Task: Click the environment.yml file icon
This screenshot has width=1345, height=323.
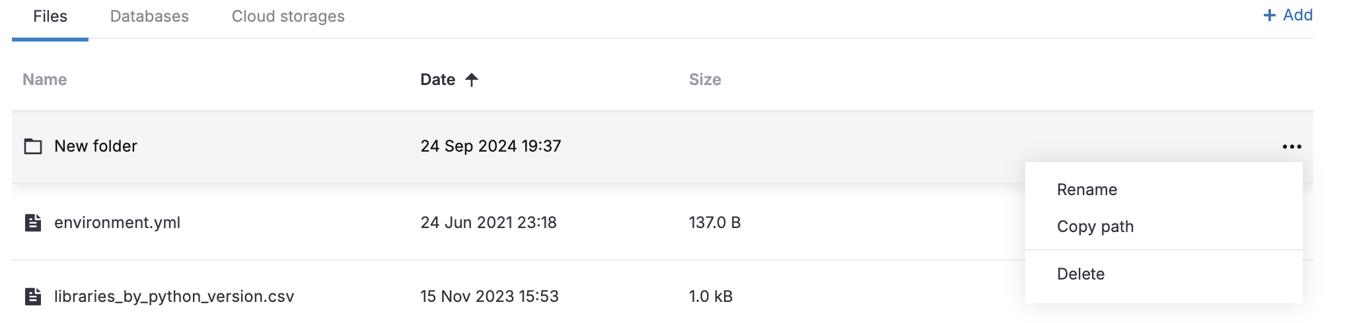Action: [33, 223]
